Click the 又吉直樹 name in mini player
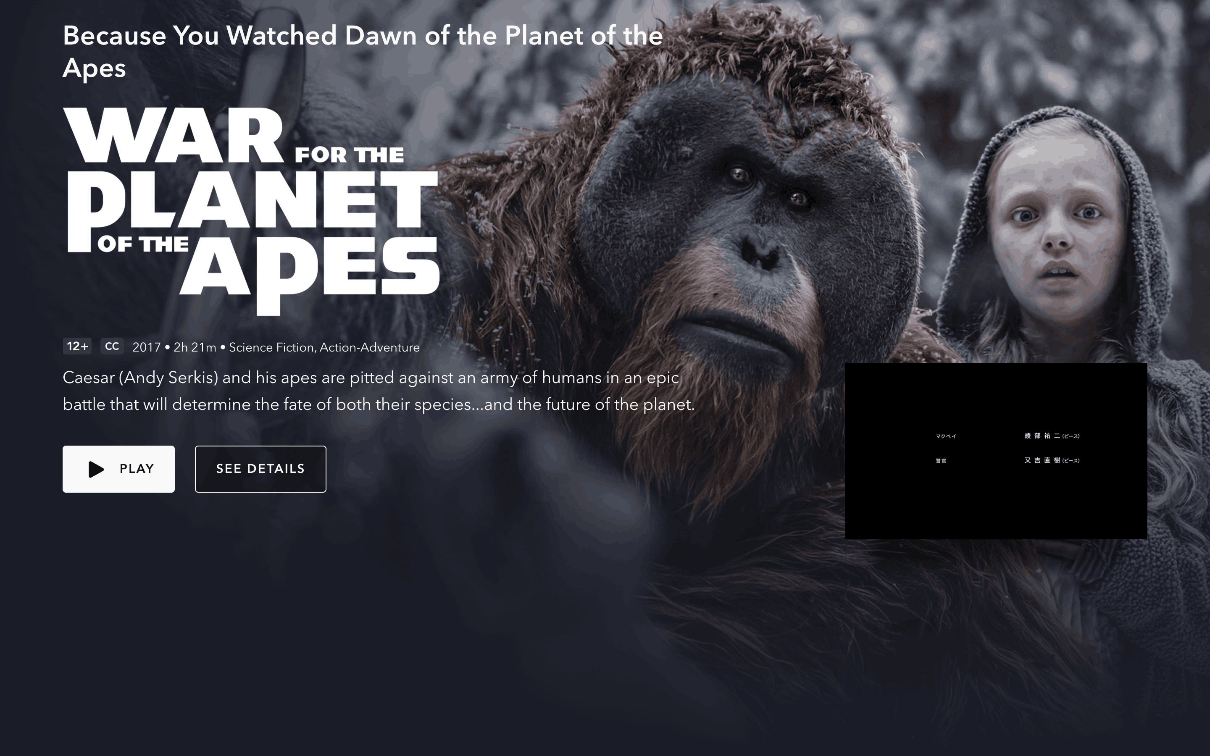This screenshot has height=756, width=1210. point(1042,460)
